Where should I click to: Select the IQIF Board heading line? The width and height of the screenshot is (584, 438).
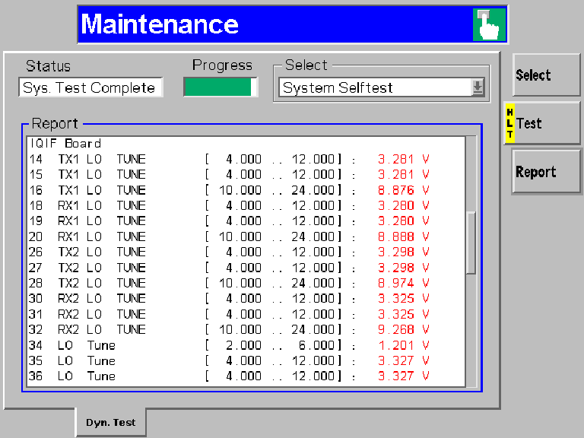point(65,144)
